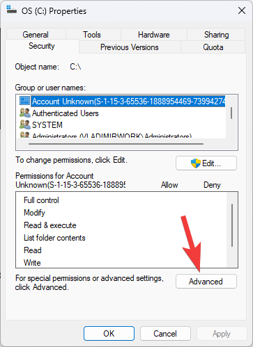Viewport: 253px width, 347px height.
Task: Click the drive icon in title bar
Action: point(11,10)
